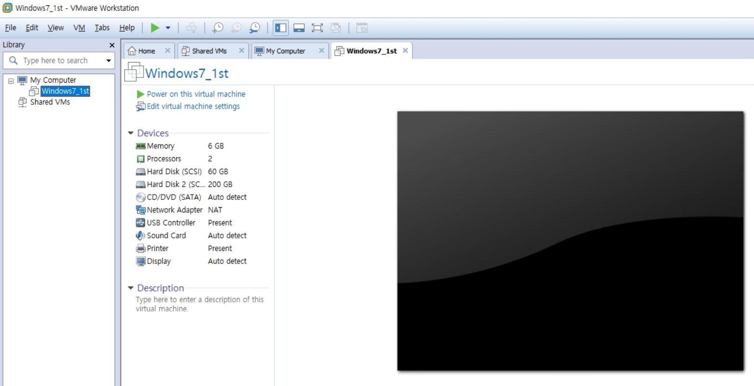Take a snapshot of this virtual machine
The width and height of the screenshot is (754, 386).
tap(218, 28)
